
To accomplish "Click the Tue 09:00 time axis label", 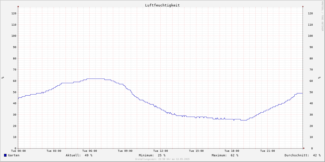I will pos(125,151).
